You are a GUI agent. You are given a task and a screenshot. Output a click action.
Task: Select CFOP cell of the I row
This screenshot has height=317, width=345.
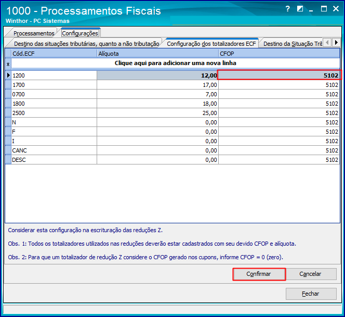pyautogui.click(x=279, y=141)
